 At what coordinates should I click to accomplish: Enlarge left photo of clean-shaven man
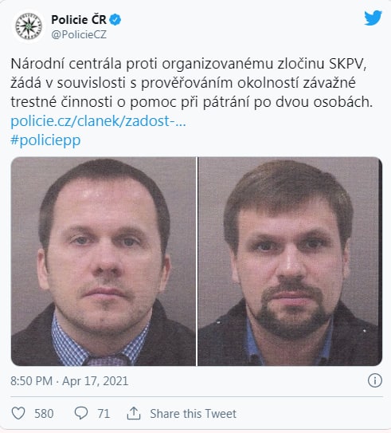point(104,262)
